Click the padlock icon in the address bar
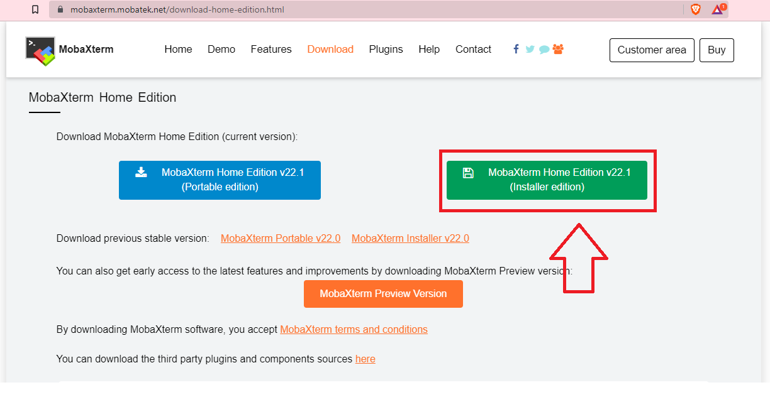This screenshot has width=770, height=407. pos(60,9)
